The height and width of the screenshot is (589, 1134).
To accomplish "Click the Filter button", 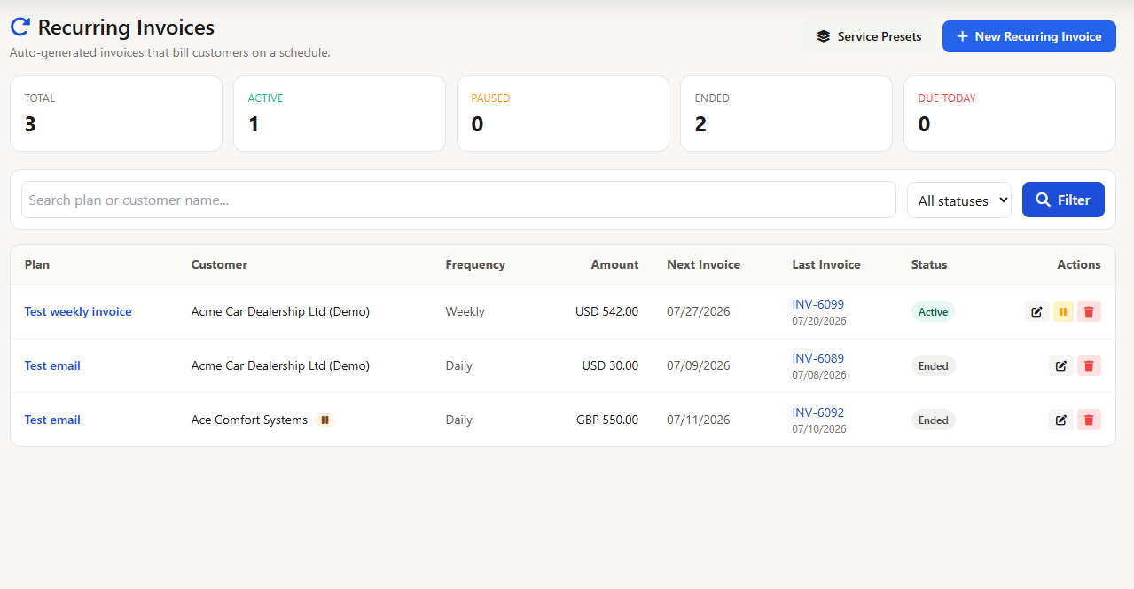I will click(x=1063, y=200).
